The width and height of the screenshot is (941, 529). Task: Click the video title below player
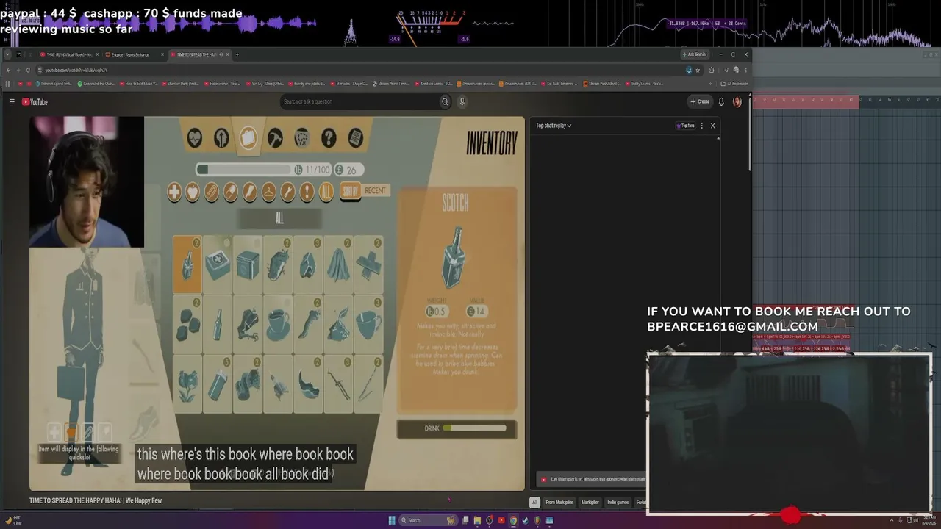[x=96, y=501]
